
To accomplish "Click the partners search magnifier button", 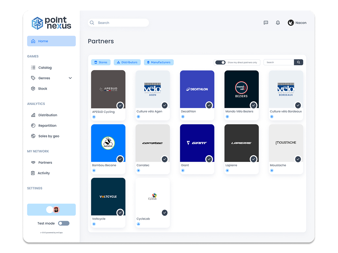I will tap(298, 62).
